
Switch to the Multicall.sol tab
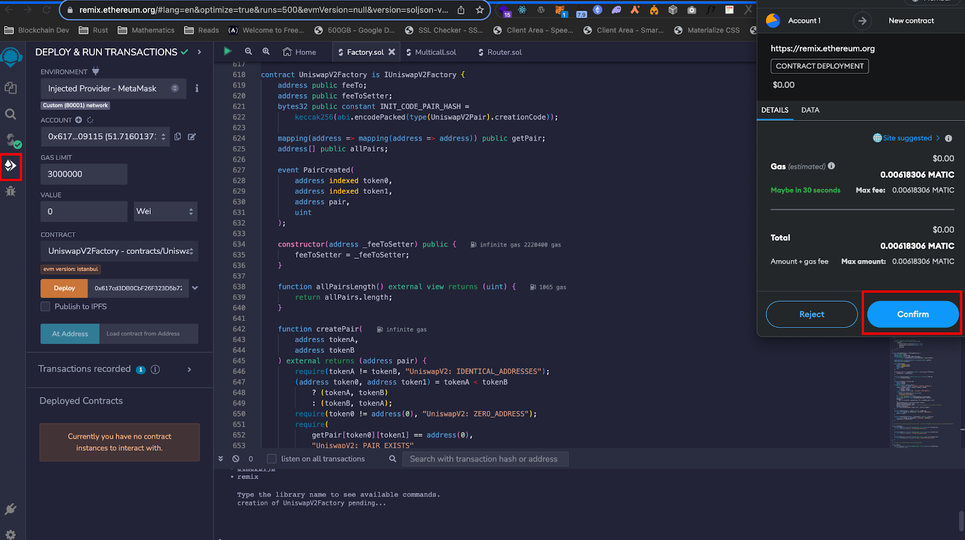point(431,52)
